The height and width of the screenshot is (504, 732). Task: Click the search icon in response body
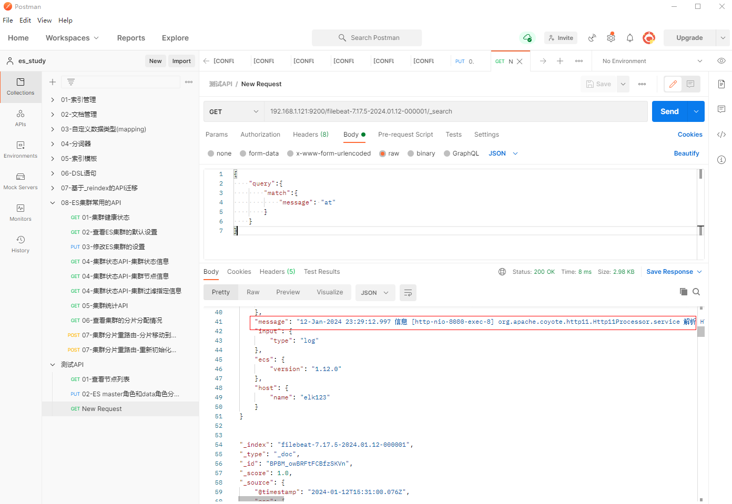(x=696, y=292)
